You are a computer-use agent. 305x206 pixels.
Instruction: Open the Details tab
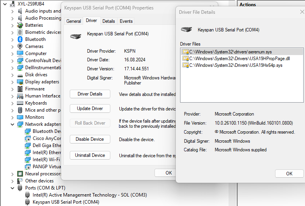tap(109, 21)
